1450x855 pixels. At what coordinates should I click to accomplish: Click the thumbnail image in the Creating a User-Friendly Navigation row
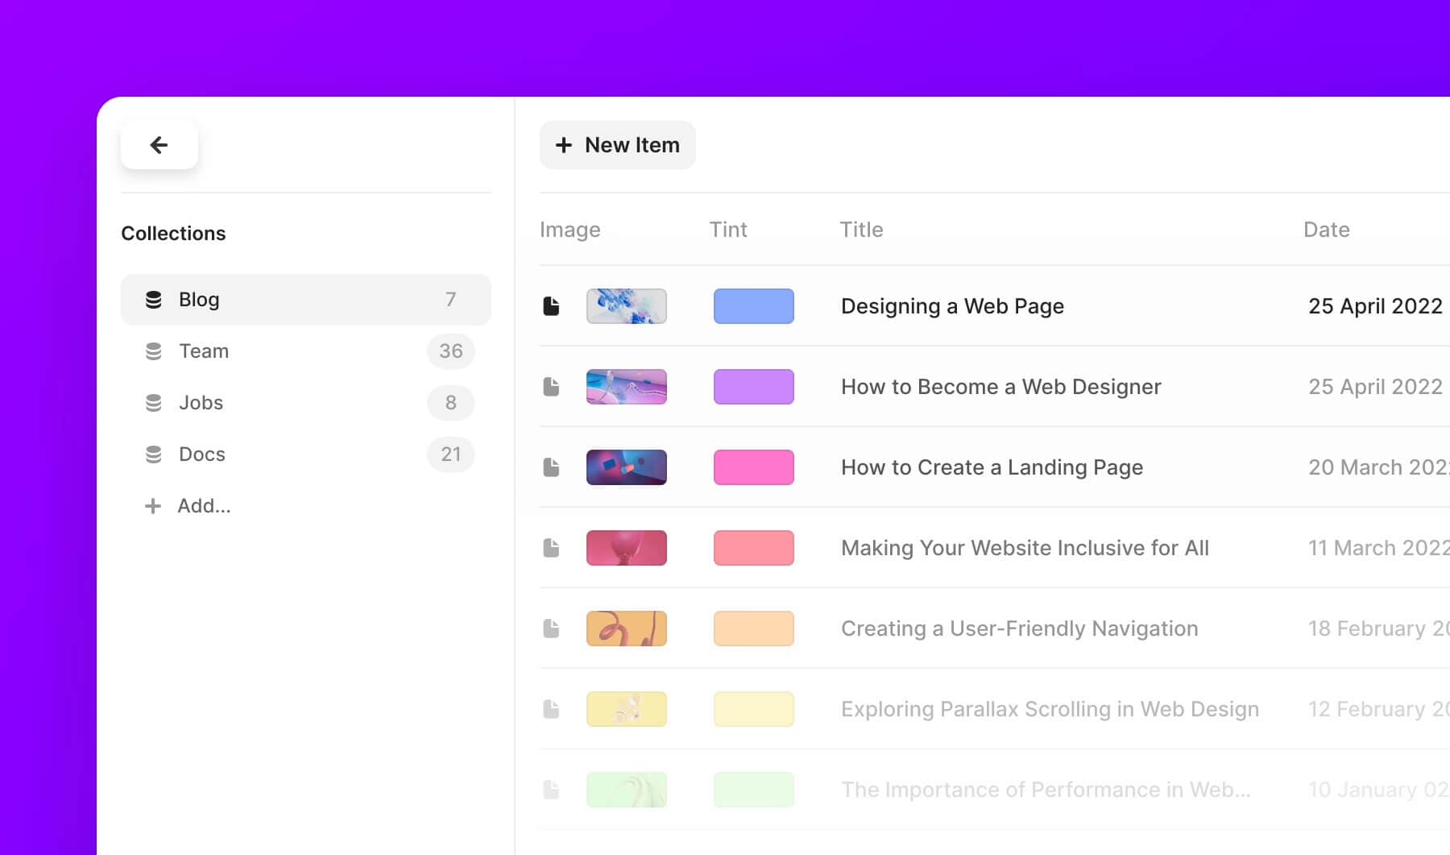[627, 628]
